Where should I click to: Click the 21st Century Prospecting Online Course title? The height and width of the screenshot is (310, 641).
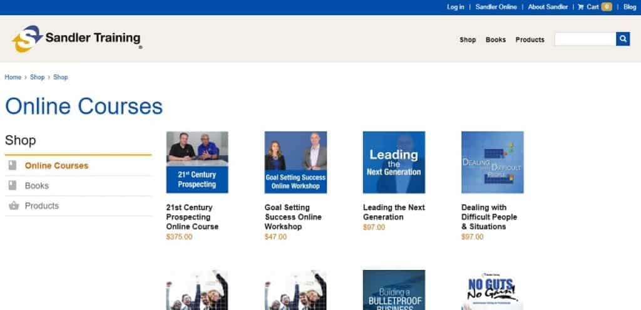(192, 217)
